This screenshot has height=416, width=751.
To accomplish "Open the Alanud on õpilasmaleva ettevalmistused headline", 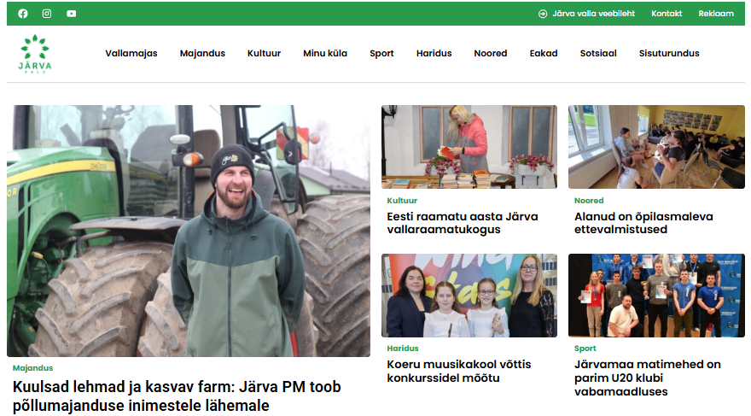I will pos(643,223).
